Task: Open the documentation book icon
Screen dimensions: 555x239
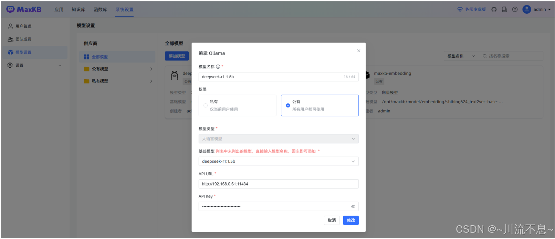Action: pyautogui.click(x=504, y=10)
